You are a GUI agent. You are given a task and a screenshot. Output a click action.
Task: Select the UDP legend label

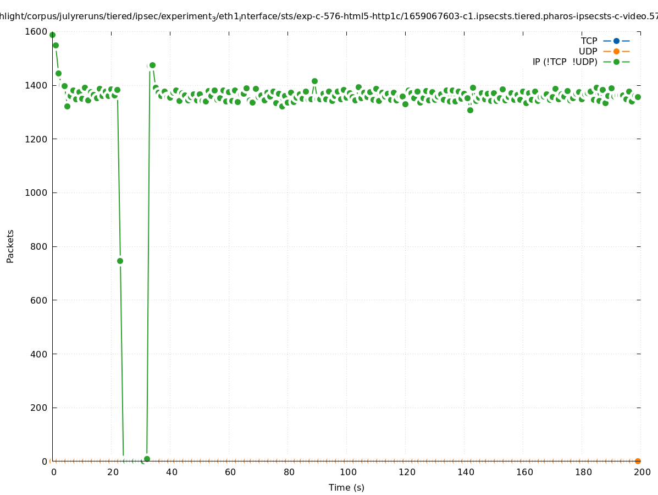[x=588, y=51]
